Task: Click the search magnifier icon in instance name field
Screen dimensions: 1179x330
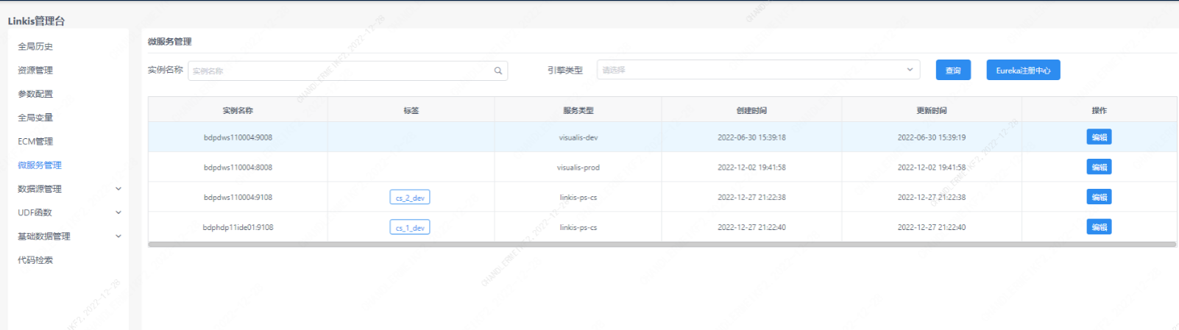Action: [498, 71]
